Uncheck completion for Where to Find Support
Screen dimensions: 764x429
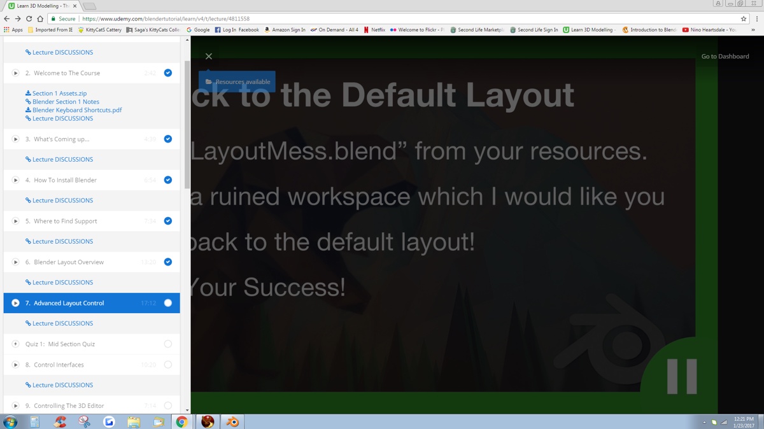(168, 221)
